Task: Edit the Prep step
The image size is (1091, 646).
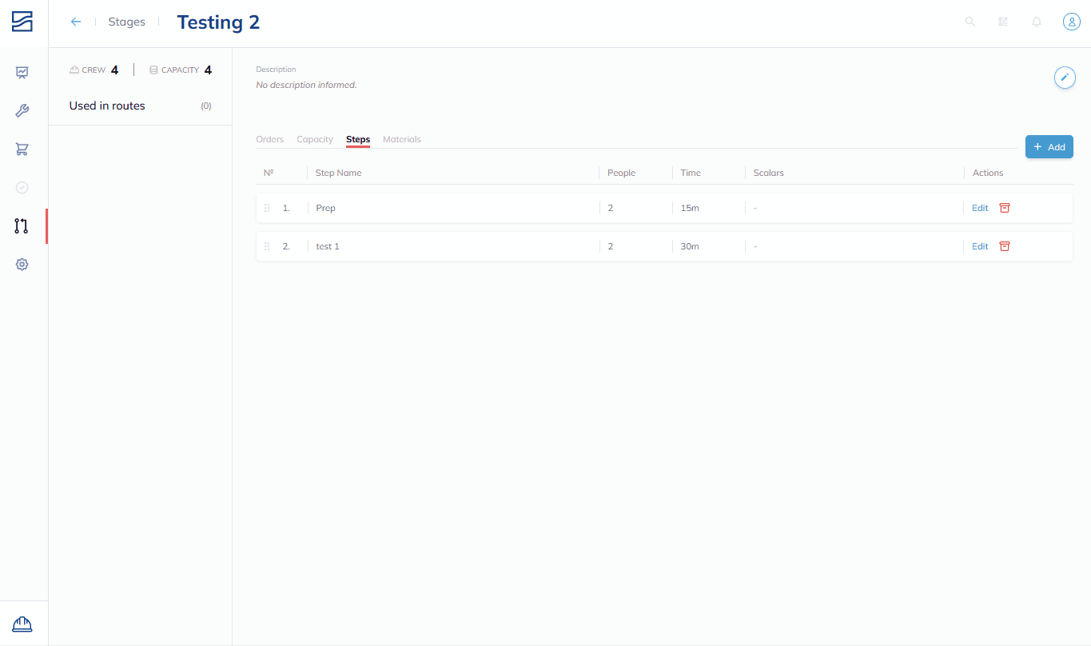Action: [x=980, y=208]
